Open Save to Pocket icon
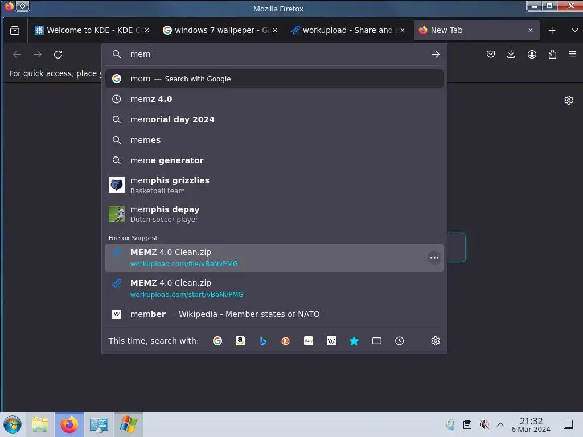583x437 pixels. click(490, 54)
